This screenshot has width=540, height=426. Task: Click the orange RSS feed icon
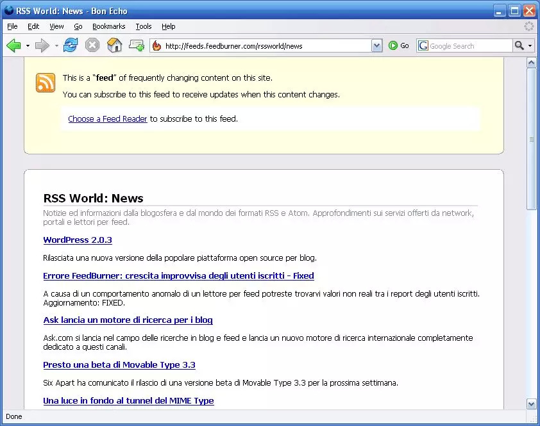(x=46, y=83)
